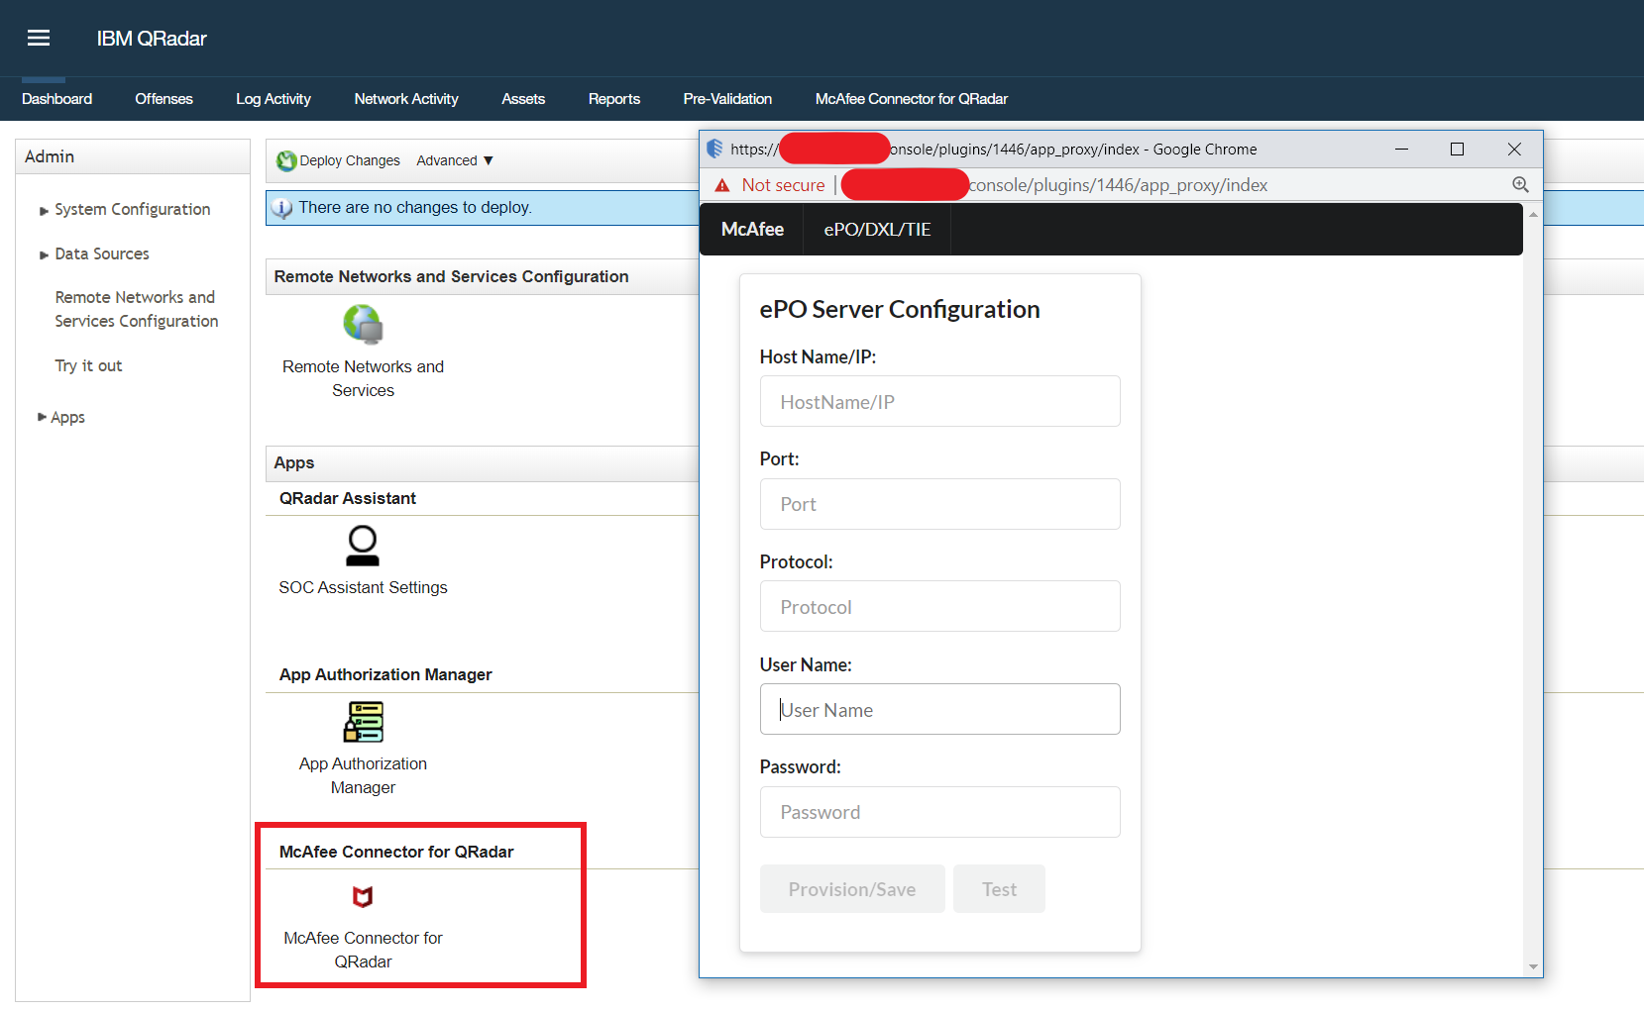Image resolution: width=1644 pixels, height=1012 pixels.
Task: Click the zoom magnifier icon in address bar
Action: (1520, 185)
